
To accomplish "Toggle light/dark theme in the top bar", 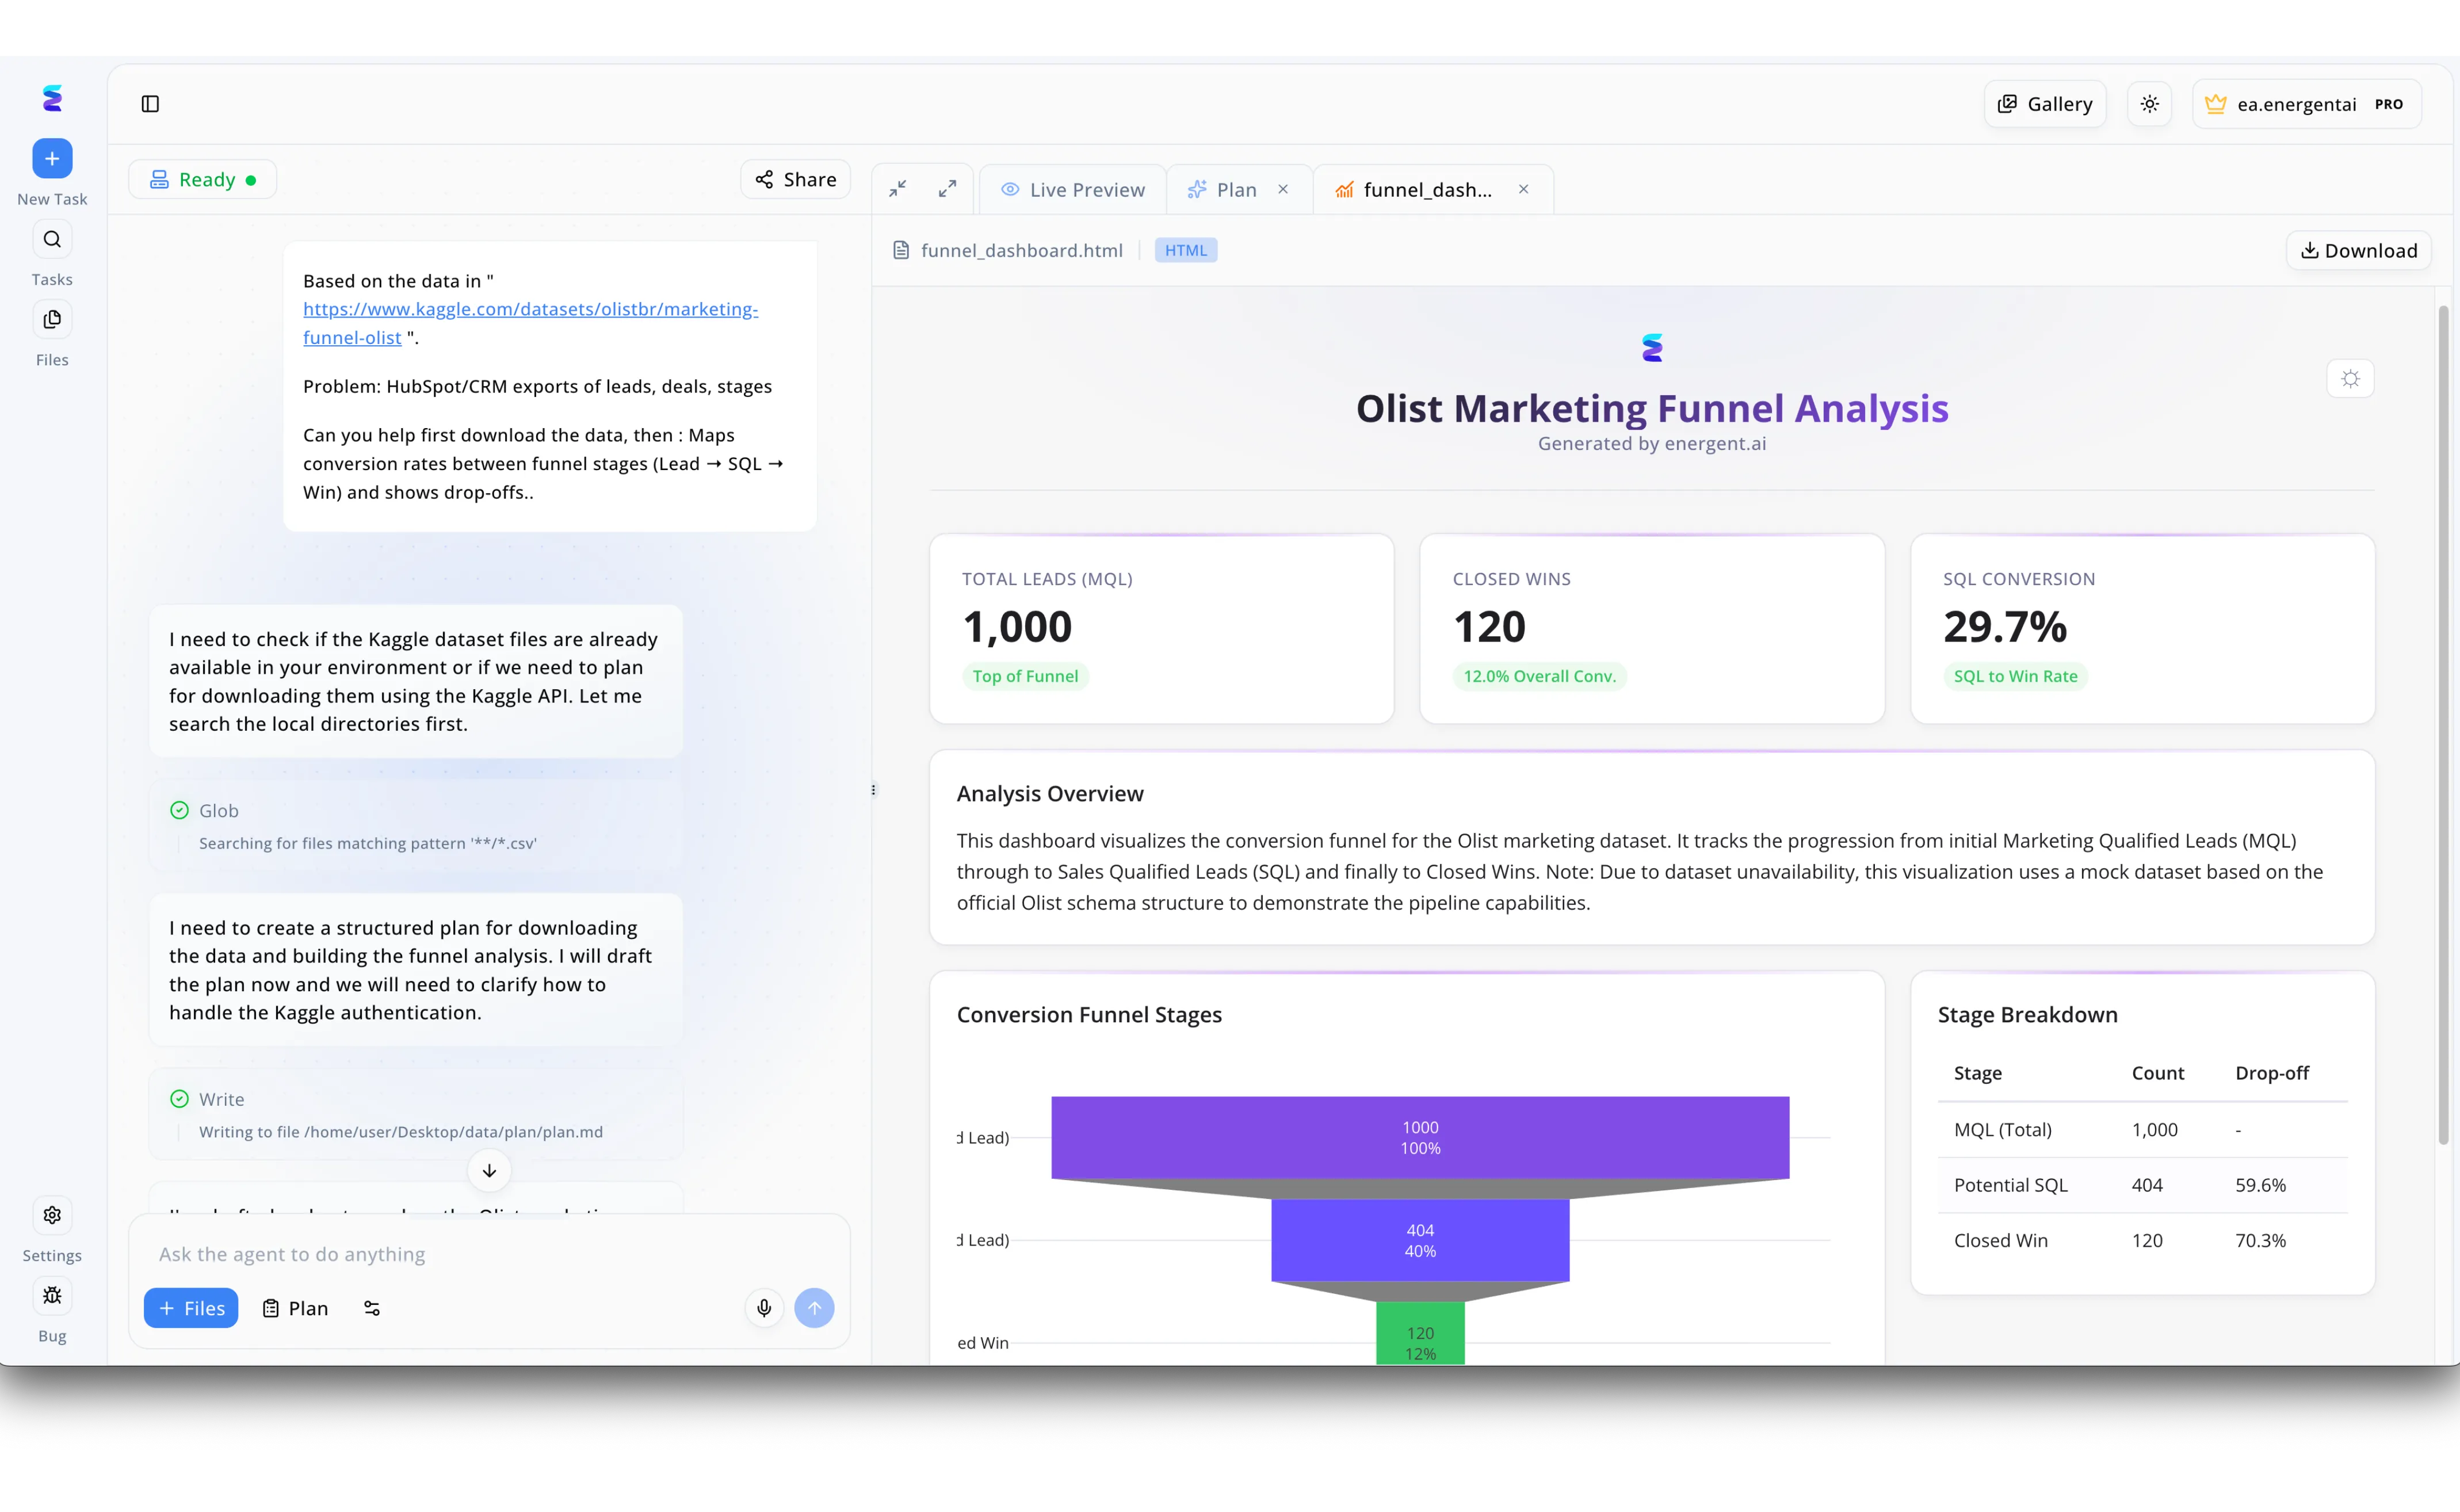I will point(2148,103).
